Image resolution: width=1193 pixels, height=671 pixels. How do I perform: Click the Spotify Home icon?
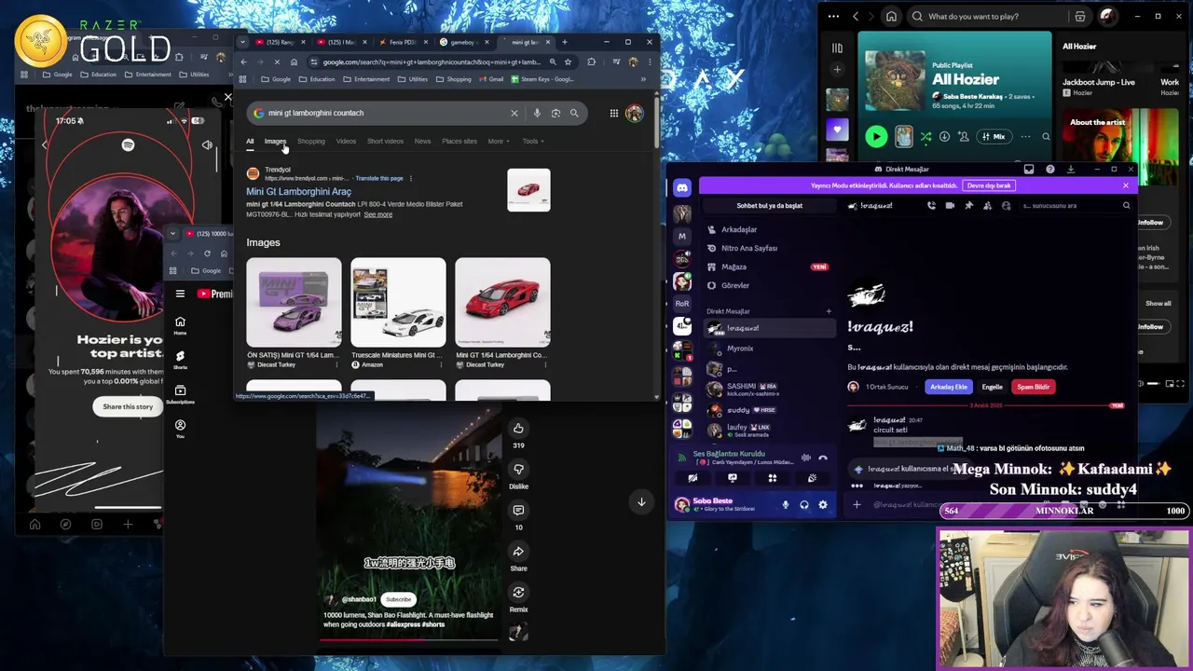pos(891,16)
